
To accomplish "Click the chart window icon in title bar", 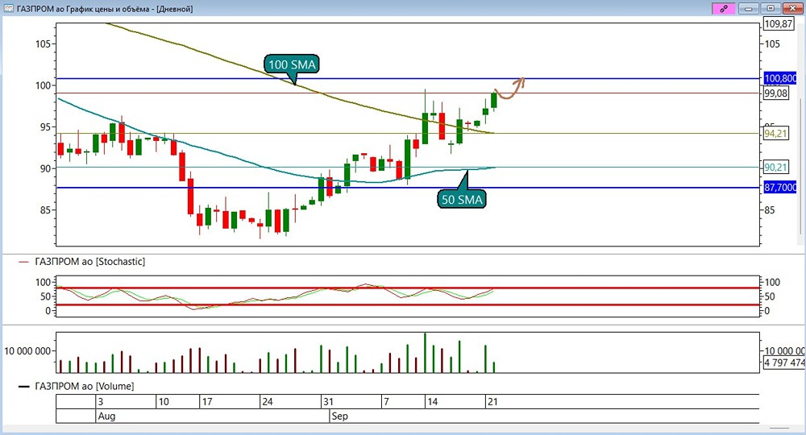I will (8, 8).
